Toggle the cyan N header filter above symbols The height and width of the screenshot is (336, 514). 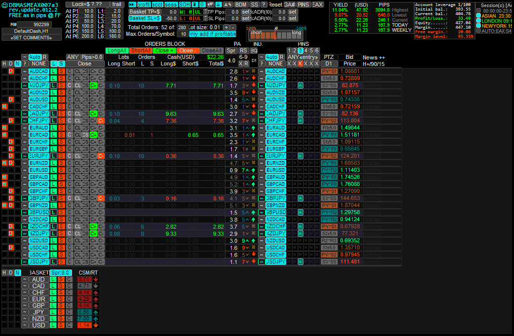[x=18, y=63]
